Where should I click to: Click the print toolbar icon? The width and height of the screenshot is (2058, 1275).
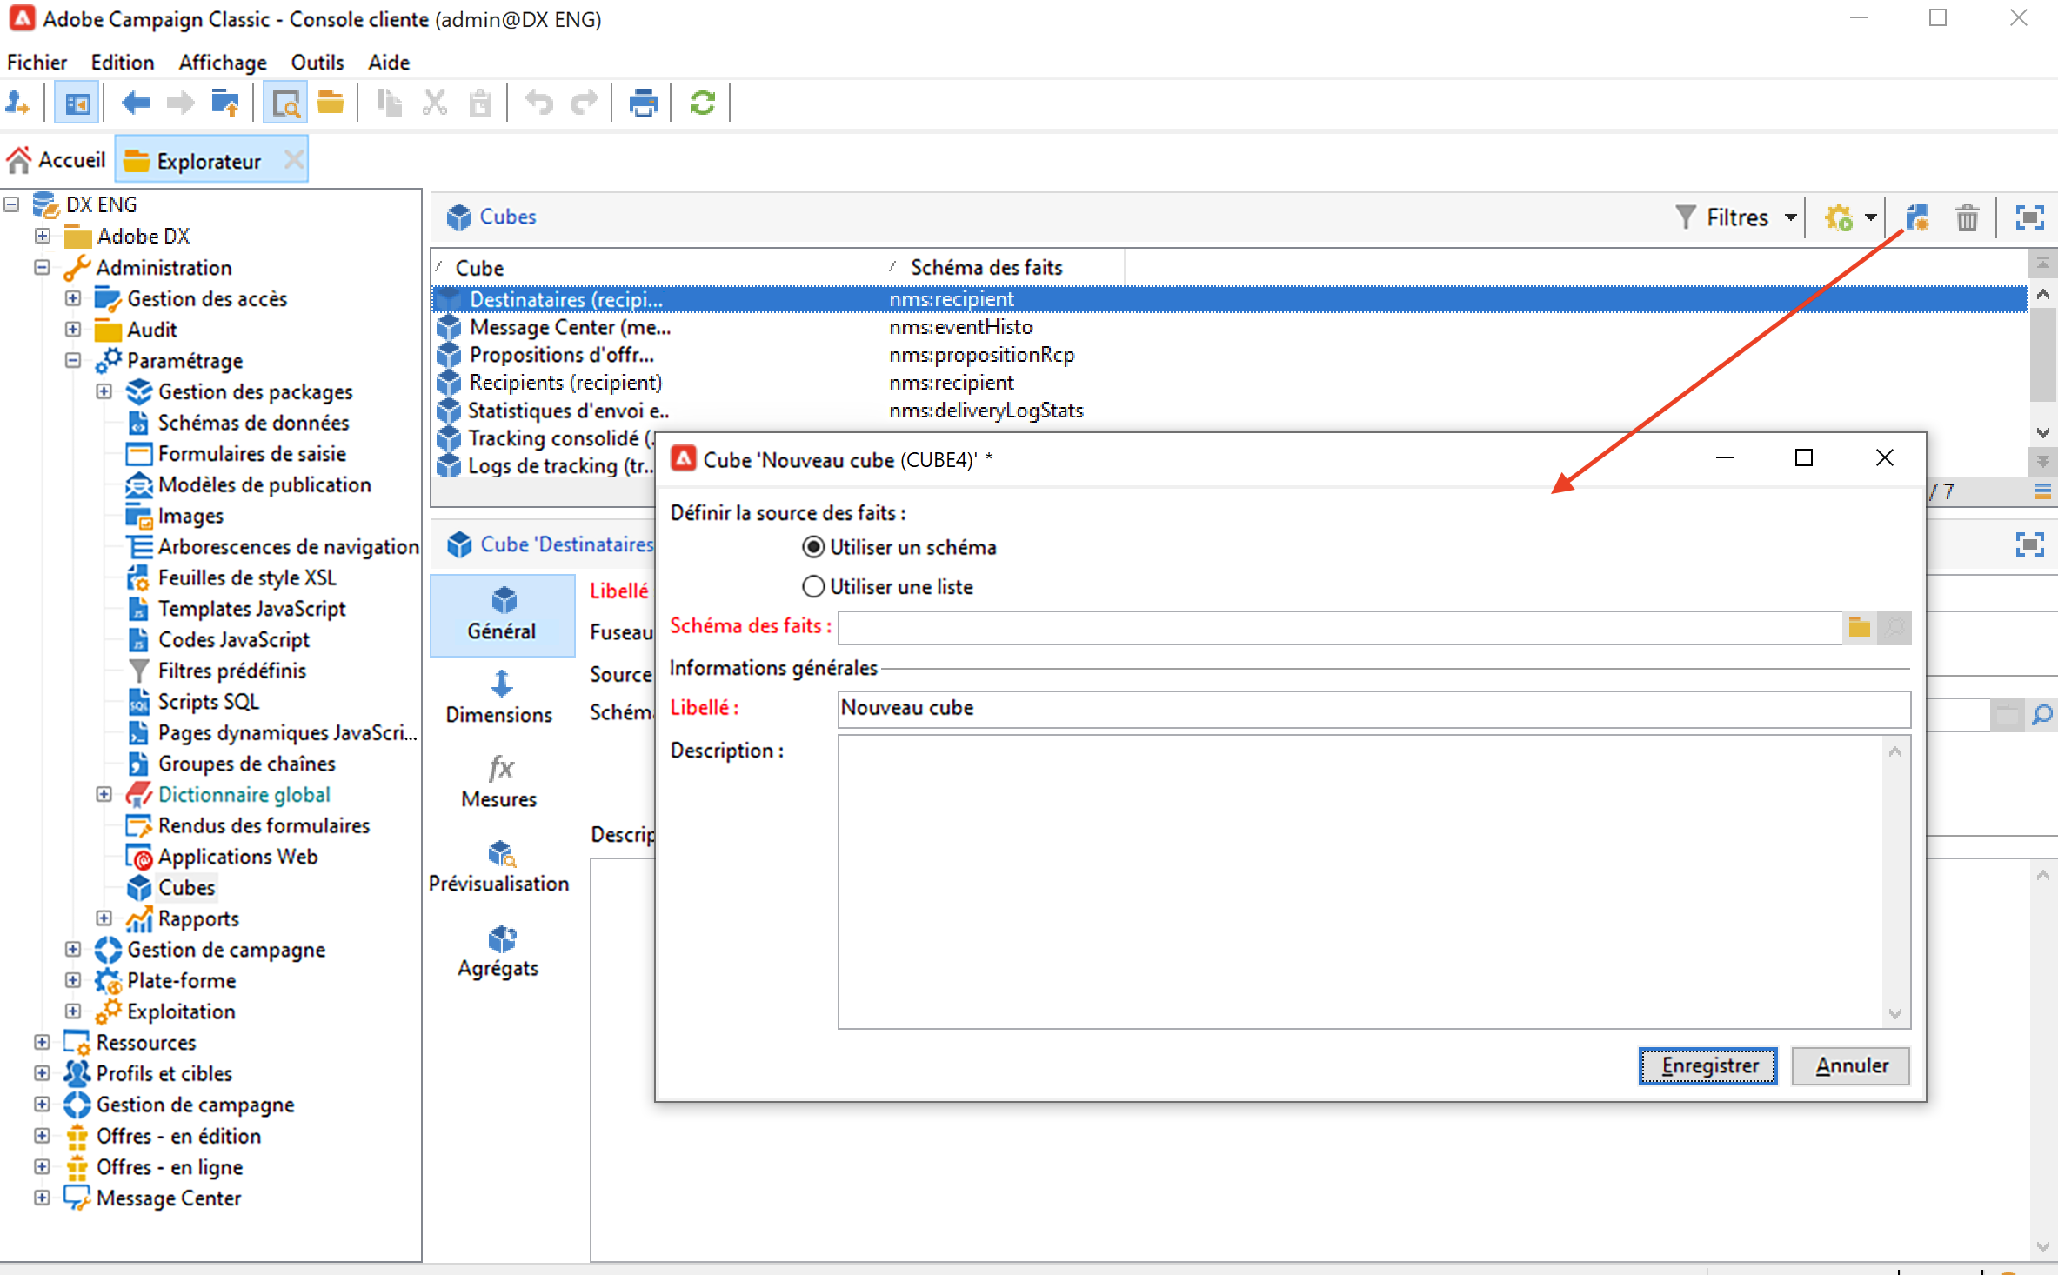[643, 103]
